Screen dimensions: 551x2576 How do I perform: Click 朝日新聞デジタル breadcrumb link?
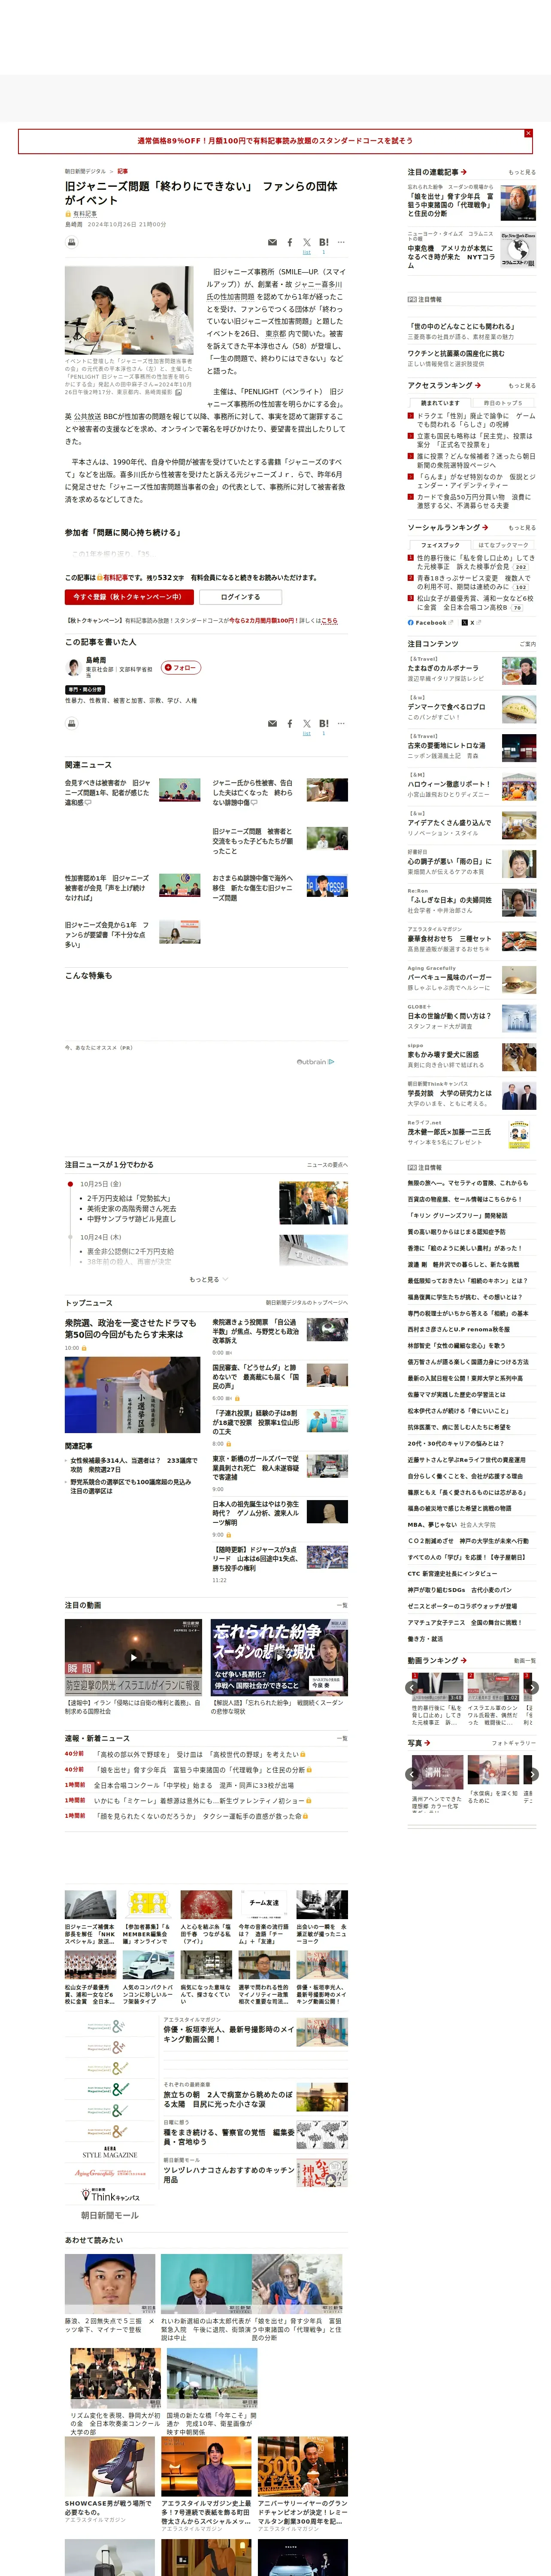click(x=85, y=171)
